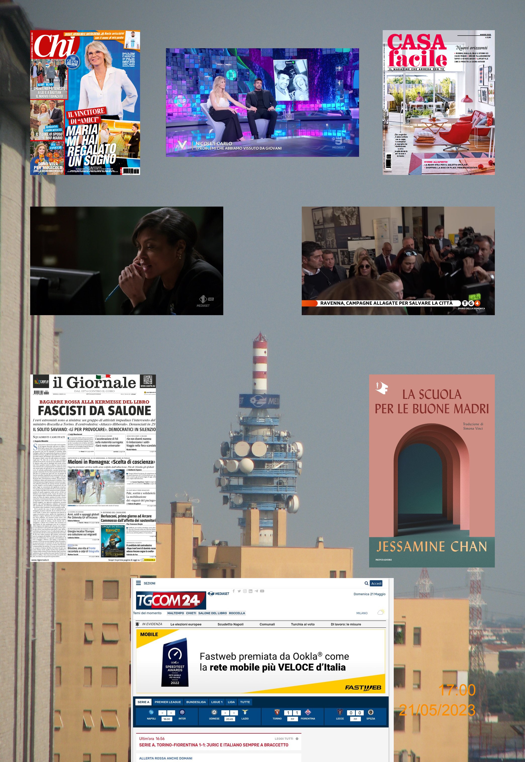
Task: Open the Instagram social icon
Action: click(x=245, y=591)
